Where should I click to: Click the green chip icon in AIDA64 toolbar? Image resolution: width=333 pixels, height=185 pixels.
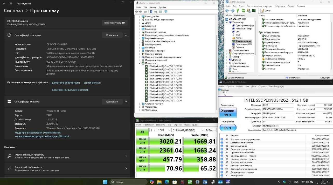click(x=254, y=11)
